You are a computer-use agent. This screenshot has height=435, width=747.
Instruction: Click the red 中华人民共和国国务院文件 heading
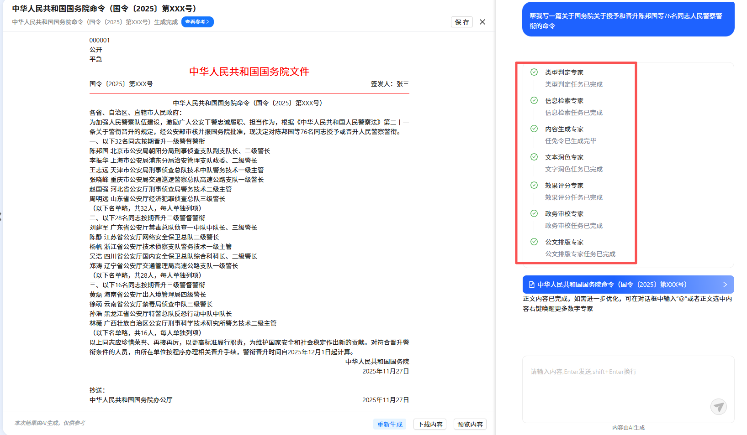click(249, 72)
